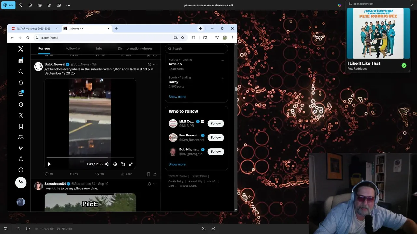Open Profile person icon in X sidebar
Image resolution: width=417 pixels, height=234 pixels.
click(21, 159)
